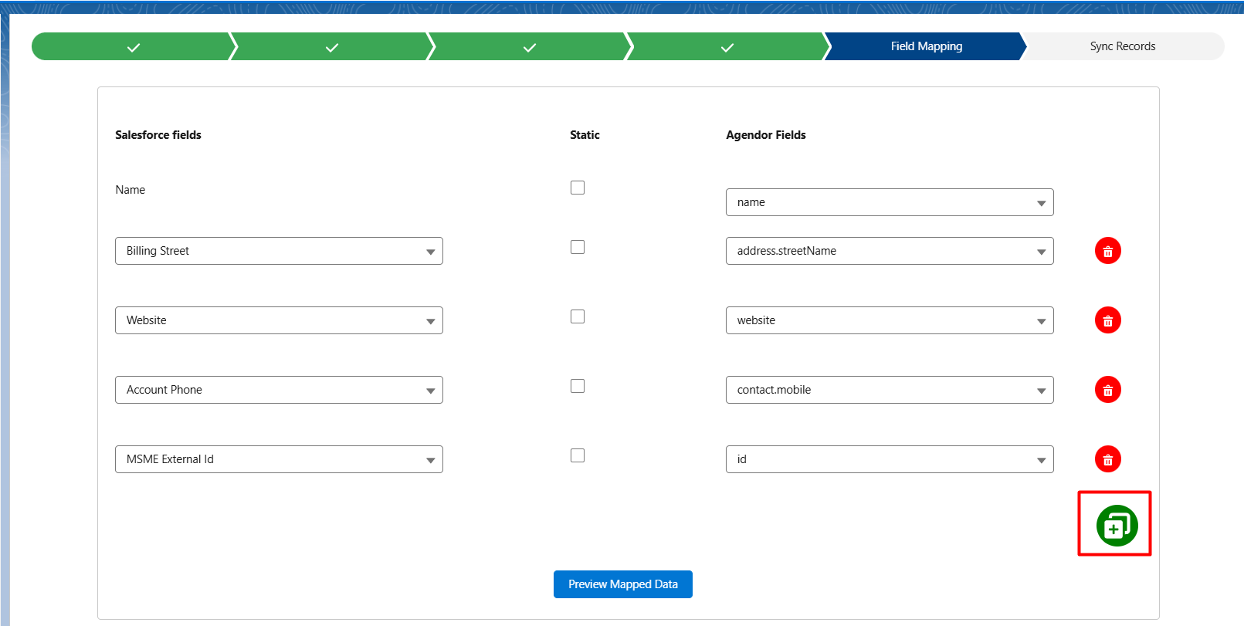
Task: Expand the Account Phone Salesforce dropdown
Action: click(x=279, y=390)
